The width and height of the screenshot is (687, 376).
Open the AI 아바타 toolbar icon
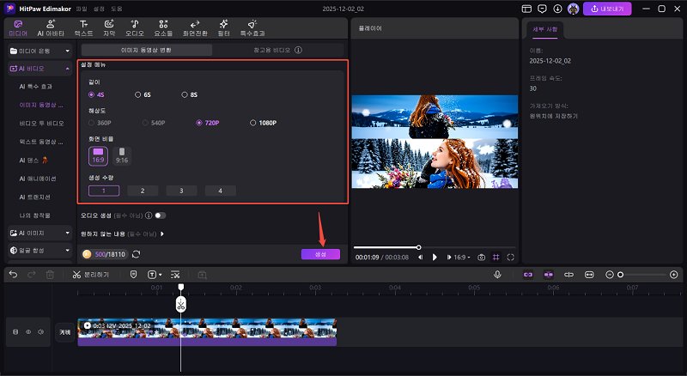click(x=50, y=27)
